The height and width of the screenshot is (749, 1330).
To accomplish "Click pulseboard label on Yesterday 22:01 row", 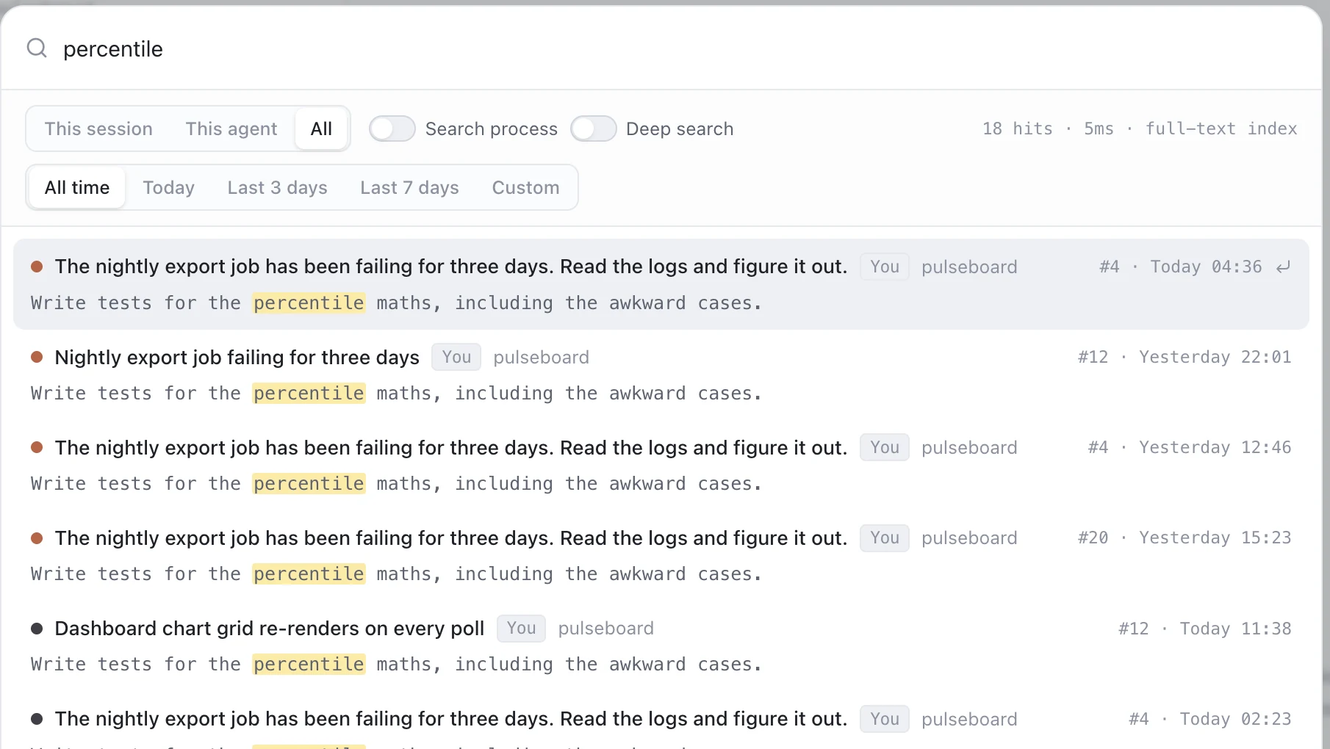I will coord(542,358).
